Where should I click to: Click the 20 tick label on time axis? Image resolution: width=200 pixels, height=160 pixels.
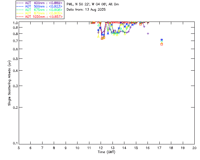tap(194, 148)
